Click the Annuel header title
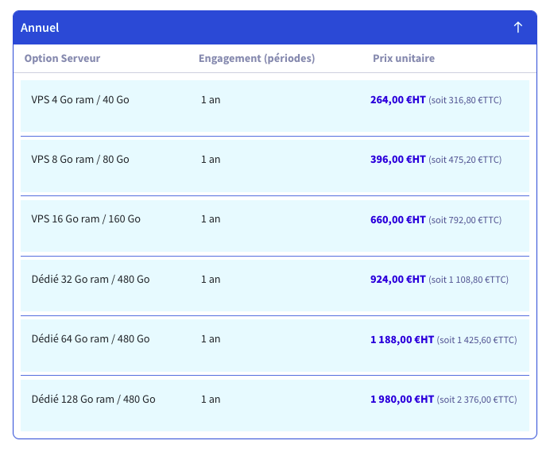 (40, 28)
